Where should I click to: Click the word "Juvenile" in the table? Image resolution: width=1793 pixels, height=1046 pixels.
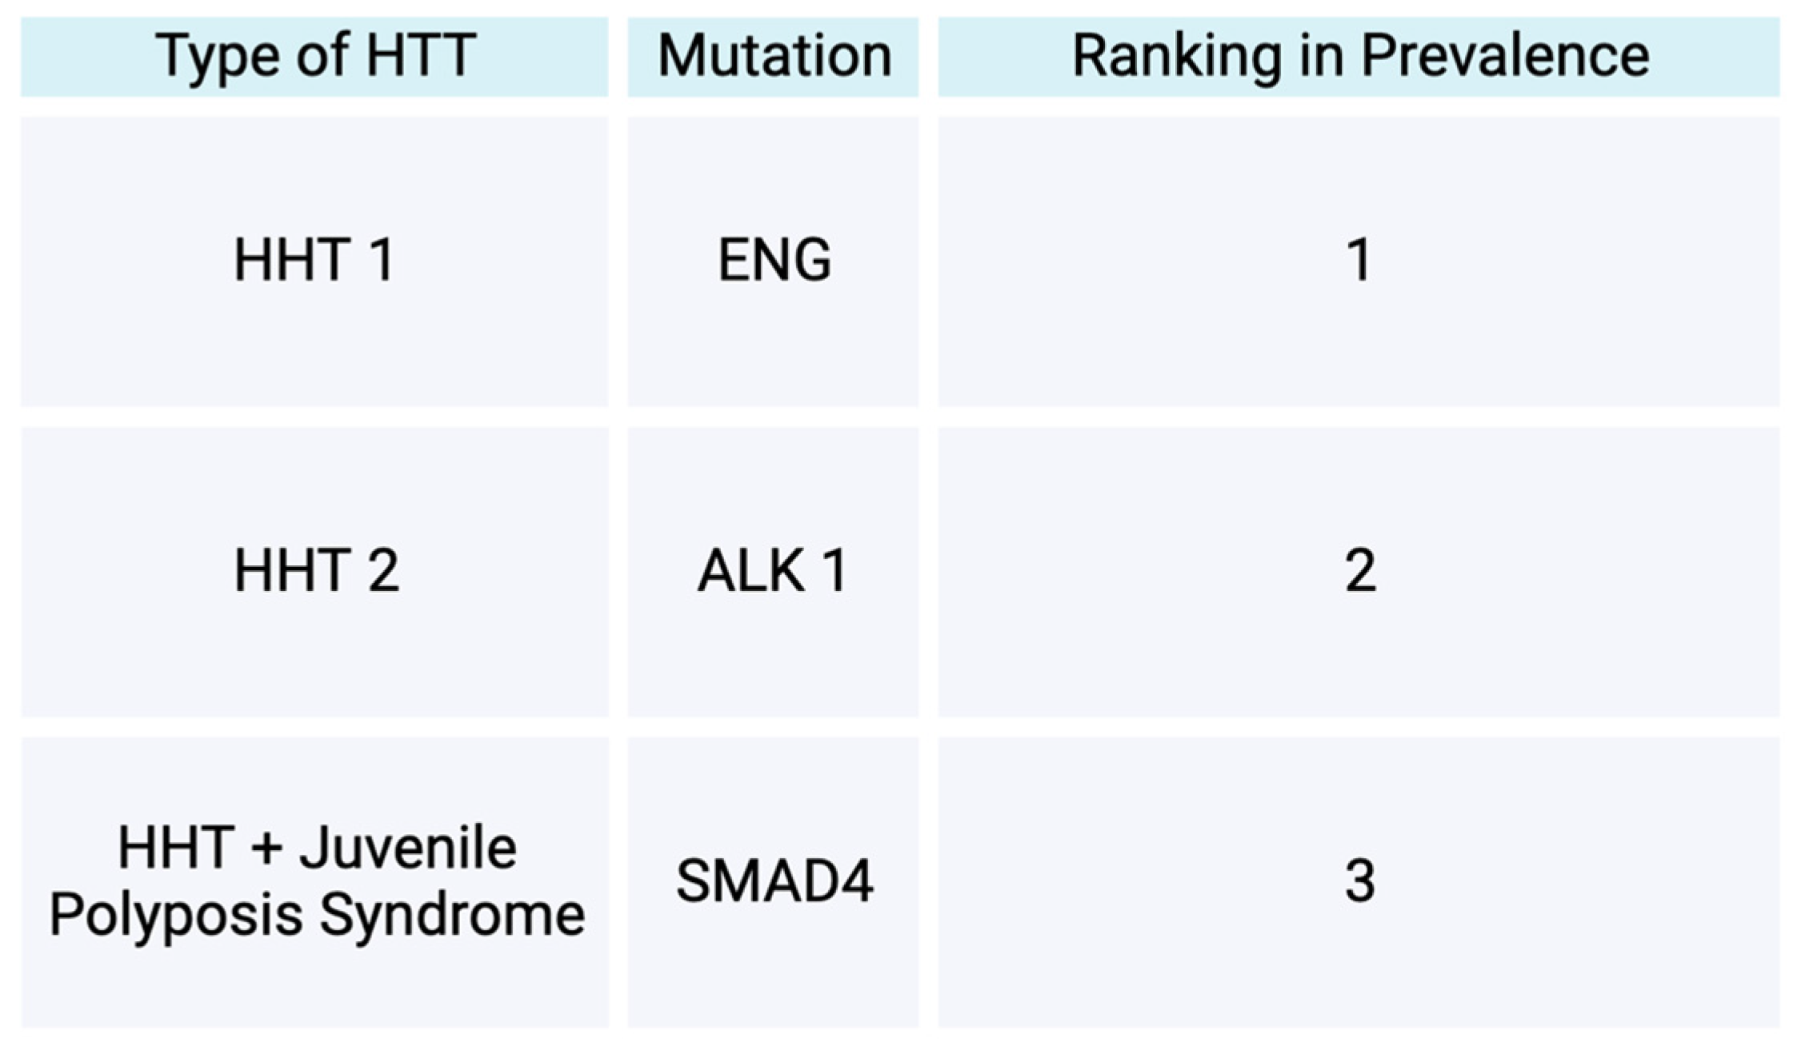click(x=408, y=849)
